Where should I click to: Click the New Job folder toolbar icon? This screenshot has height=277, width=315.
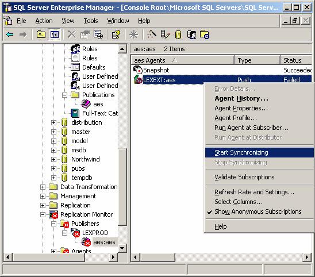click(x=205, y=34)
